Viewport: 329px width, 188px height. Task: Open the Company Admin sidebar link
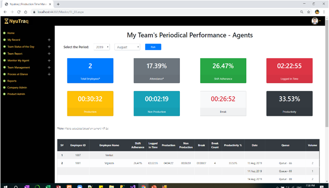pos(17,88)
